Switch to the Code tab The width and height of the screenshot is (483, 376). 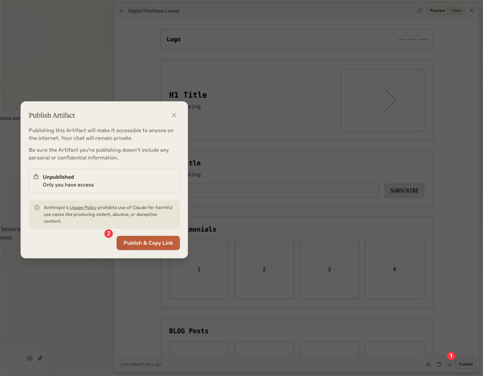click(x=456, y=11)
